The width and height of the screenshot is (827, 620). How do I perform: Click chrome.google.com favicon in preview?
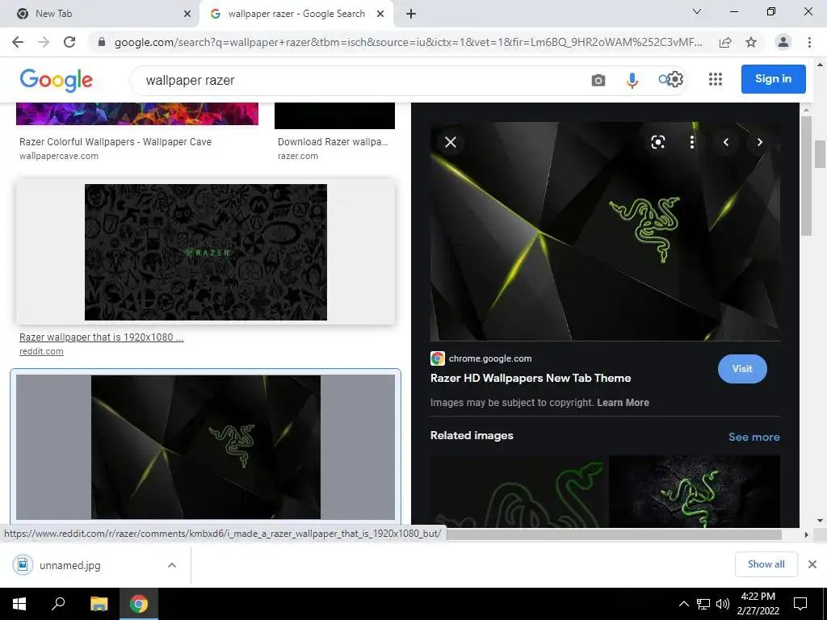tap(437, 358)
